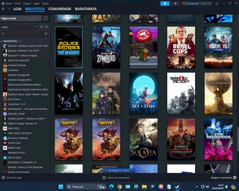Select Grim Dawn in favorites
This screenshot has width=239, height=191.
coord(14,99)
